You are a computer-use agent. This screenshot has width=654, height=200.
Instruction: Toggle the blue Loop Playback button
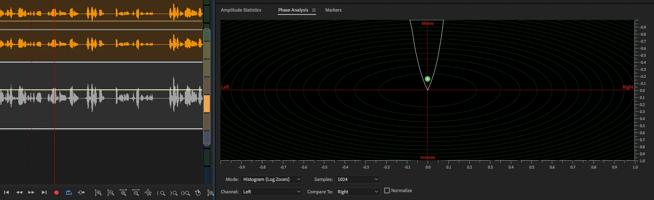pos(69,193)
